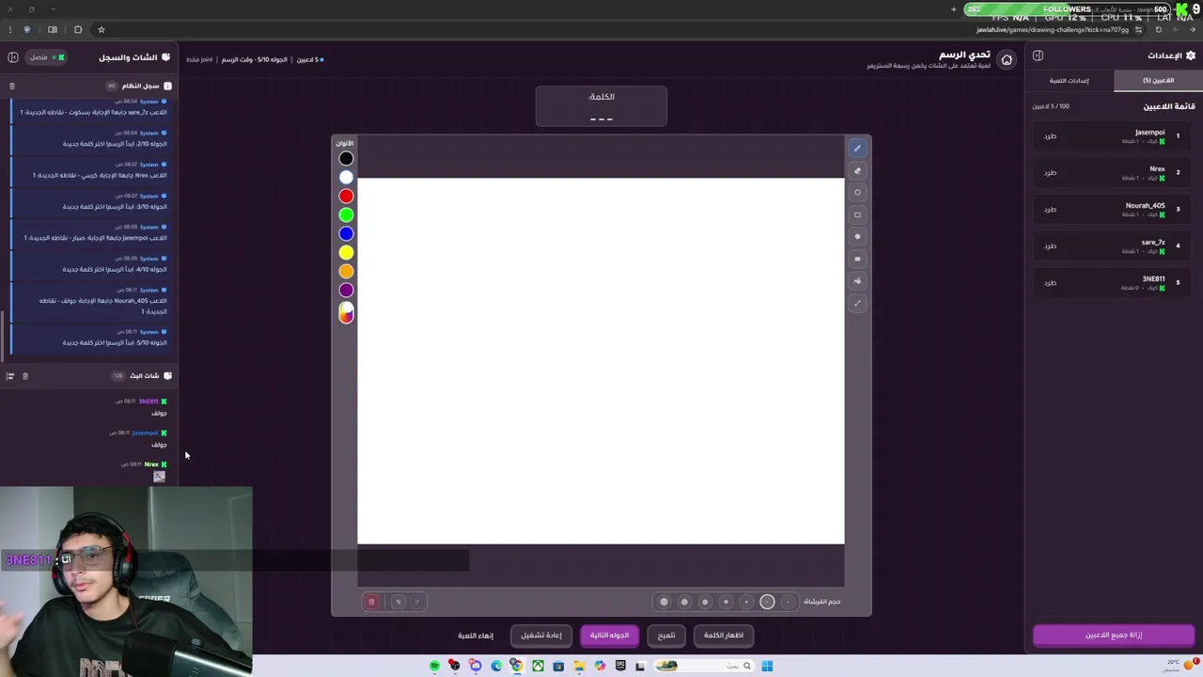Select the paint bucket fill tool

tap(857, 281)
